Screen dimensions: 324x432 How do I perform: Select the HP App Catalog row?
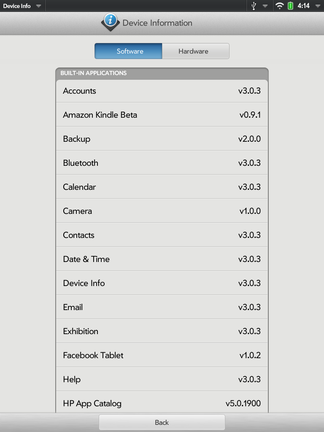pyautogui.click(x=162, y=403)
